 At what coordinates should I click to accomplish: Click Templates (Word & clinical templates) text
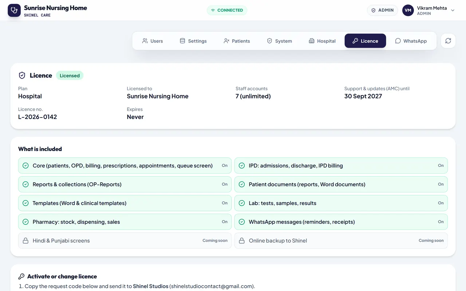[x=79, y=203]
